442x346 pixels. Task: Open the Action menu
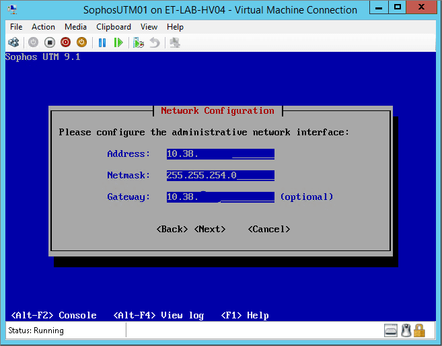click(43, 27)
